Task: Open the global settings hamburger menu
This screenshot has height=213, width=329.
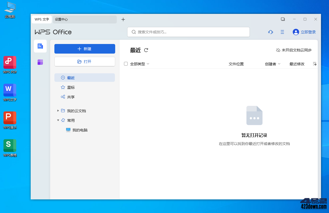Action: [282, 32]
